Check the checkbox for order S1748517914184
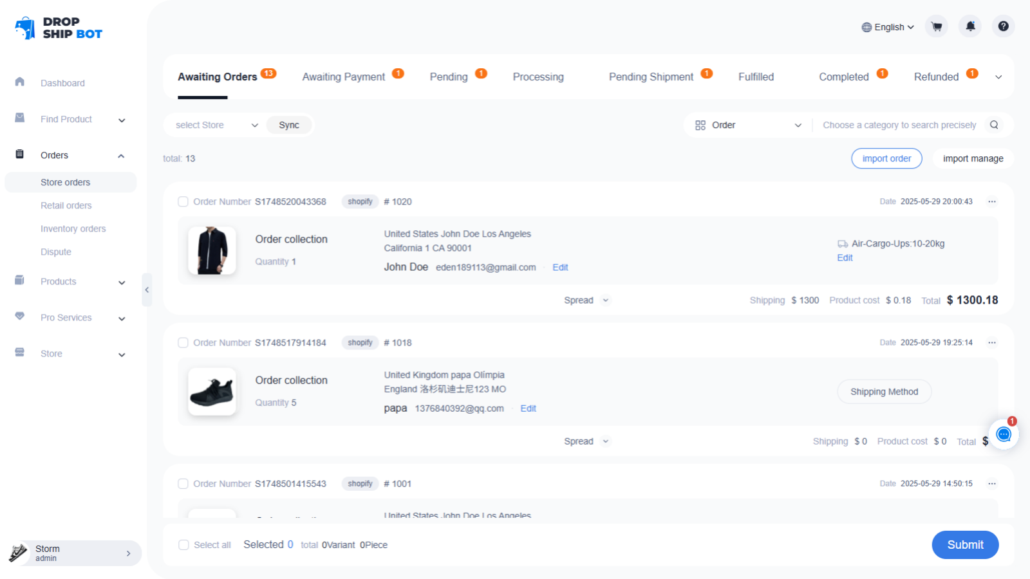This screenshot has height=579, width=1030. pyautogui.click(x=183, y=342)
